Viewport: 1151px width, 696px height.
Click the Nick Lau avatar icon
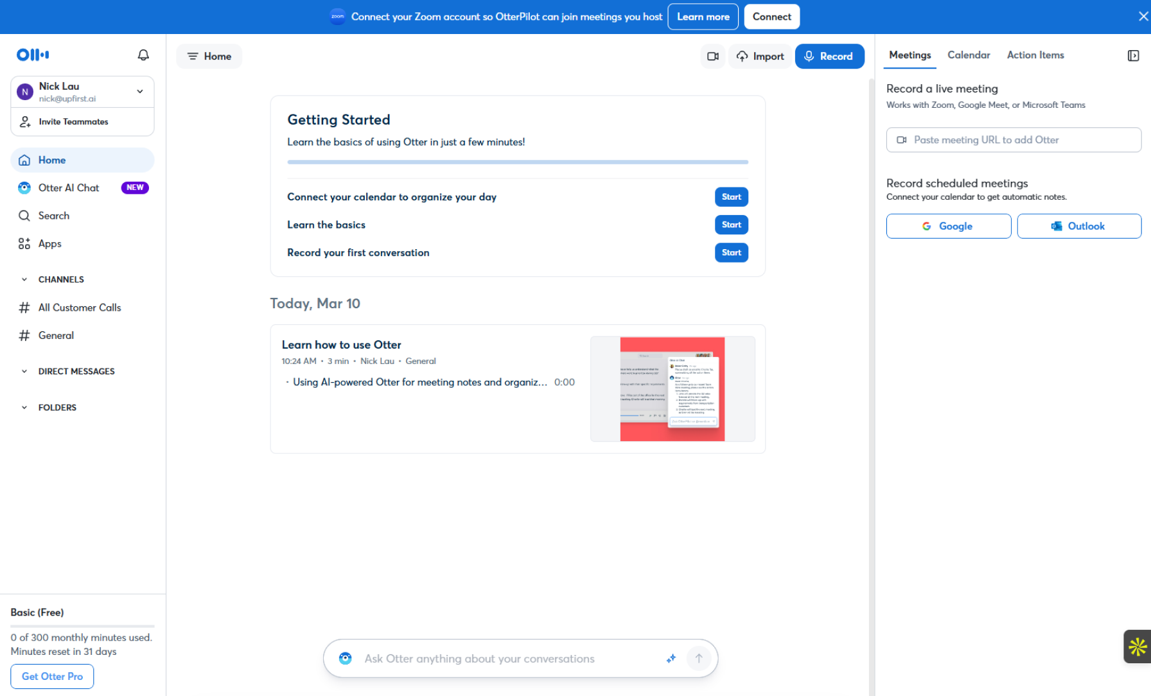25,92
